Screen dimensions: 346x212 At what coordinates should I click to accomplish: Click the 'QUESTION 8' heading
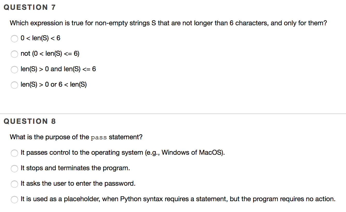[30, 121]
